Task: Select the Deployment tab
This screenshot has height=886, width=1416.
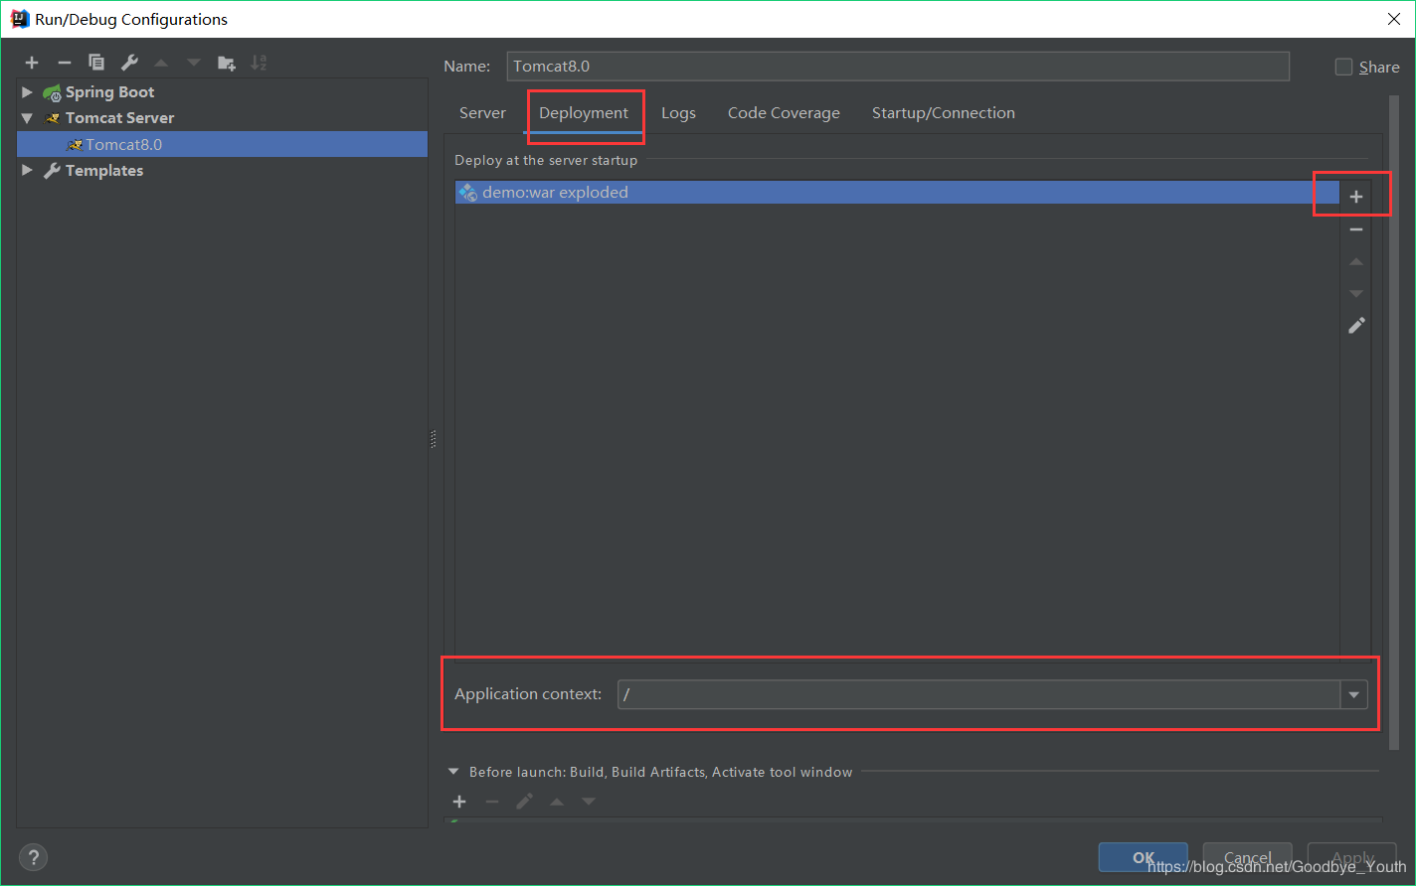Action: pyautogui.click(x=584, y=113)
